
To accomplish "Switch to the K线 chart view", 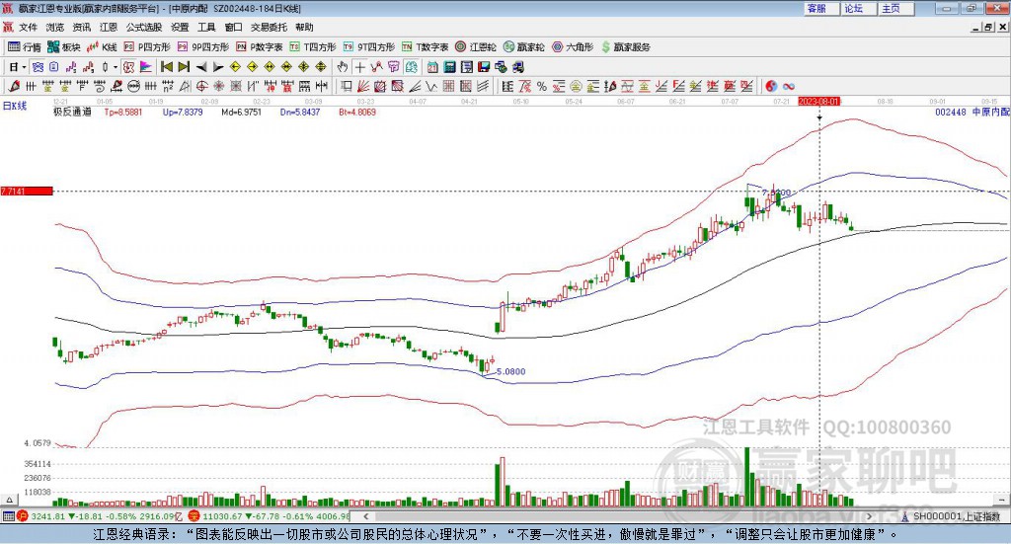I will pyautogui.click(x=102, y=47).
